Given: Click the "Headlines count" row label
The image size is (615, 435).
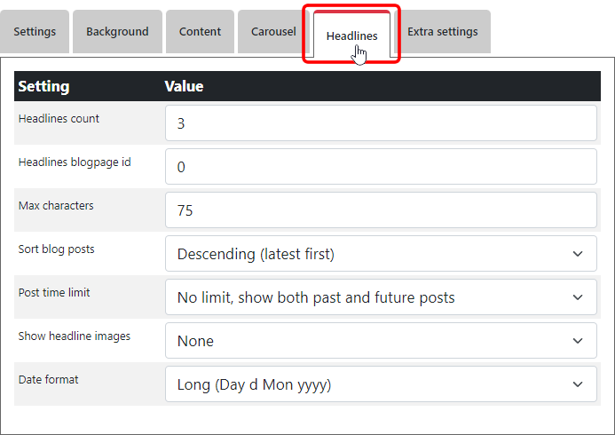Looking at the screenshot, I should 59,119.
